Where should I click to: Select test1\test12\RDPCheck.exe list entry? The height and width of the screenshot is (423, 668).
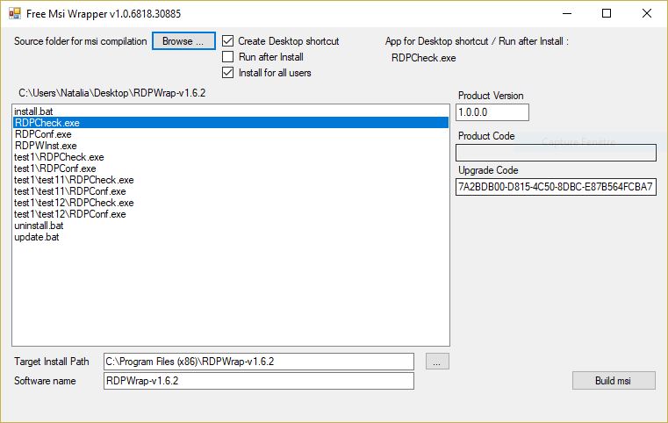click(74, 203)
